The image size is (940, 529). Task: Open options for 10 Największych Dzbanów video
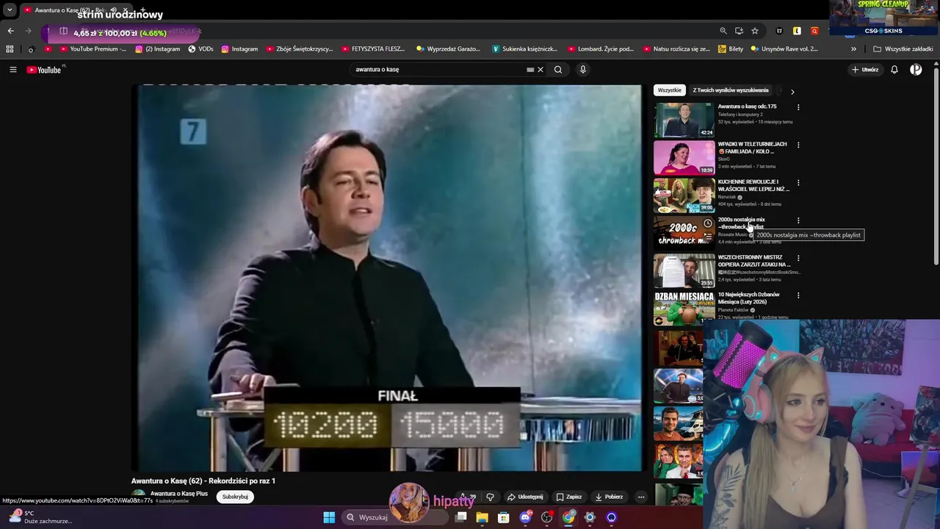point(798,295)
